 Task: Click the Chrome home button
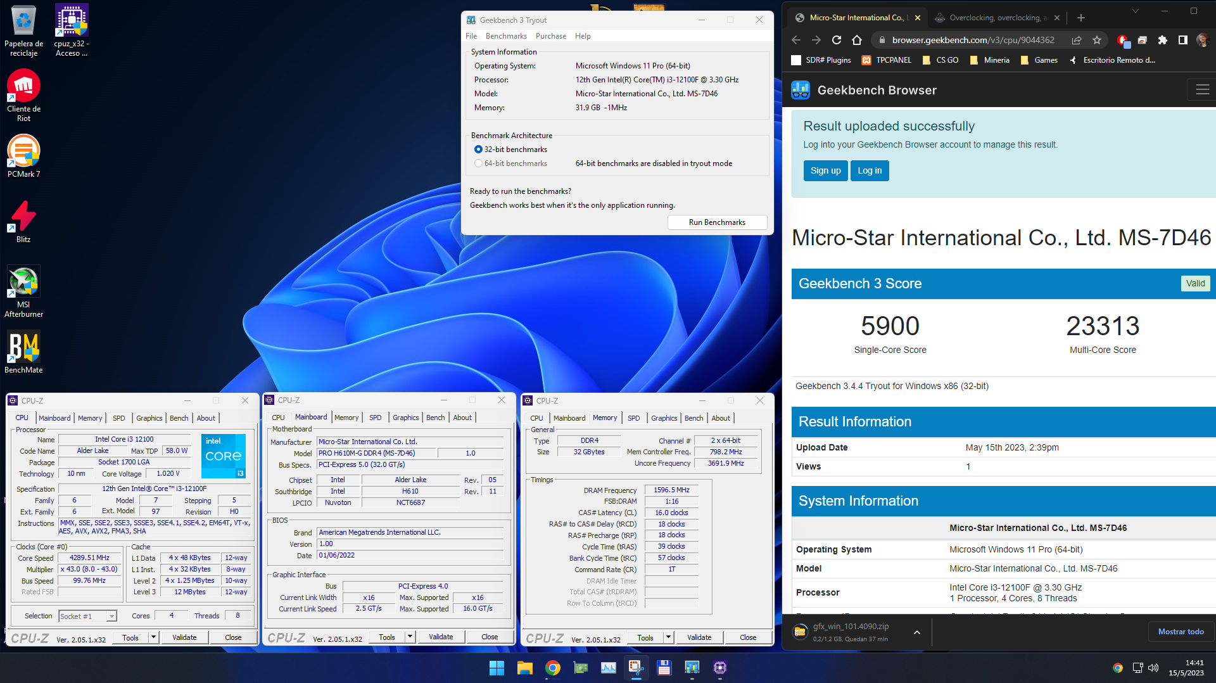(857, 40)
